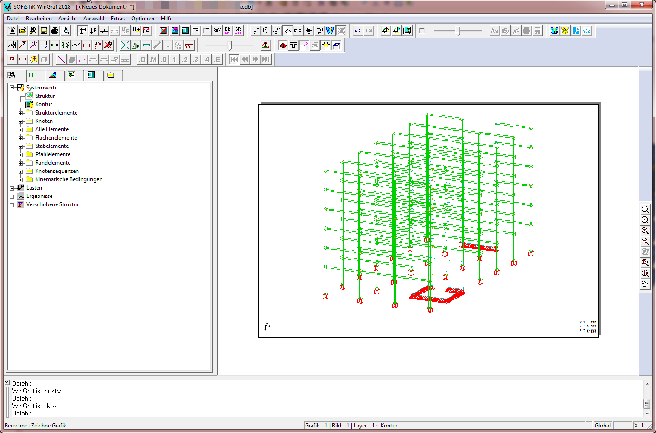Click the Save (floppy disk) icon

click(44, 31)
